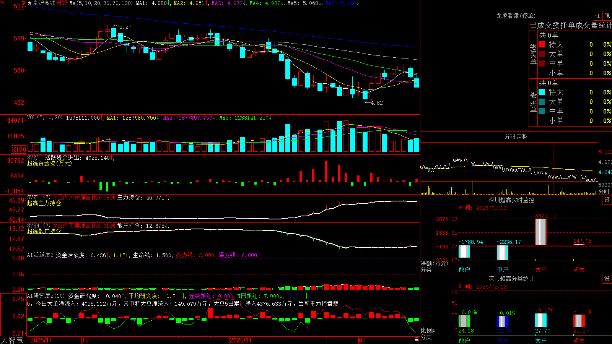Screen dimensions: 612x344
Task: Click the 散户 bar in 超赢实时监控 chart
Action: click(x=464, y=252)
